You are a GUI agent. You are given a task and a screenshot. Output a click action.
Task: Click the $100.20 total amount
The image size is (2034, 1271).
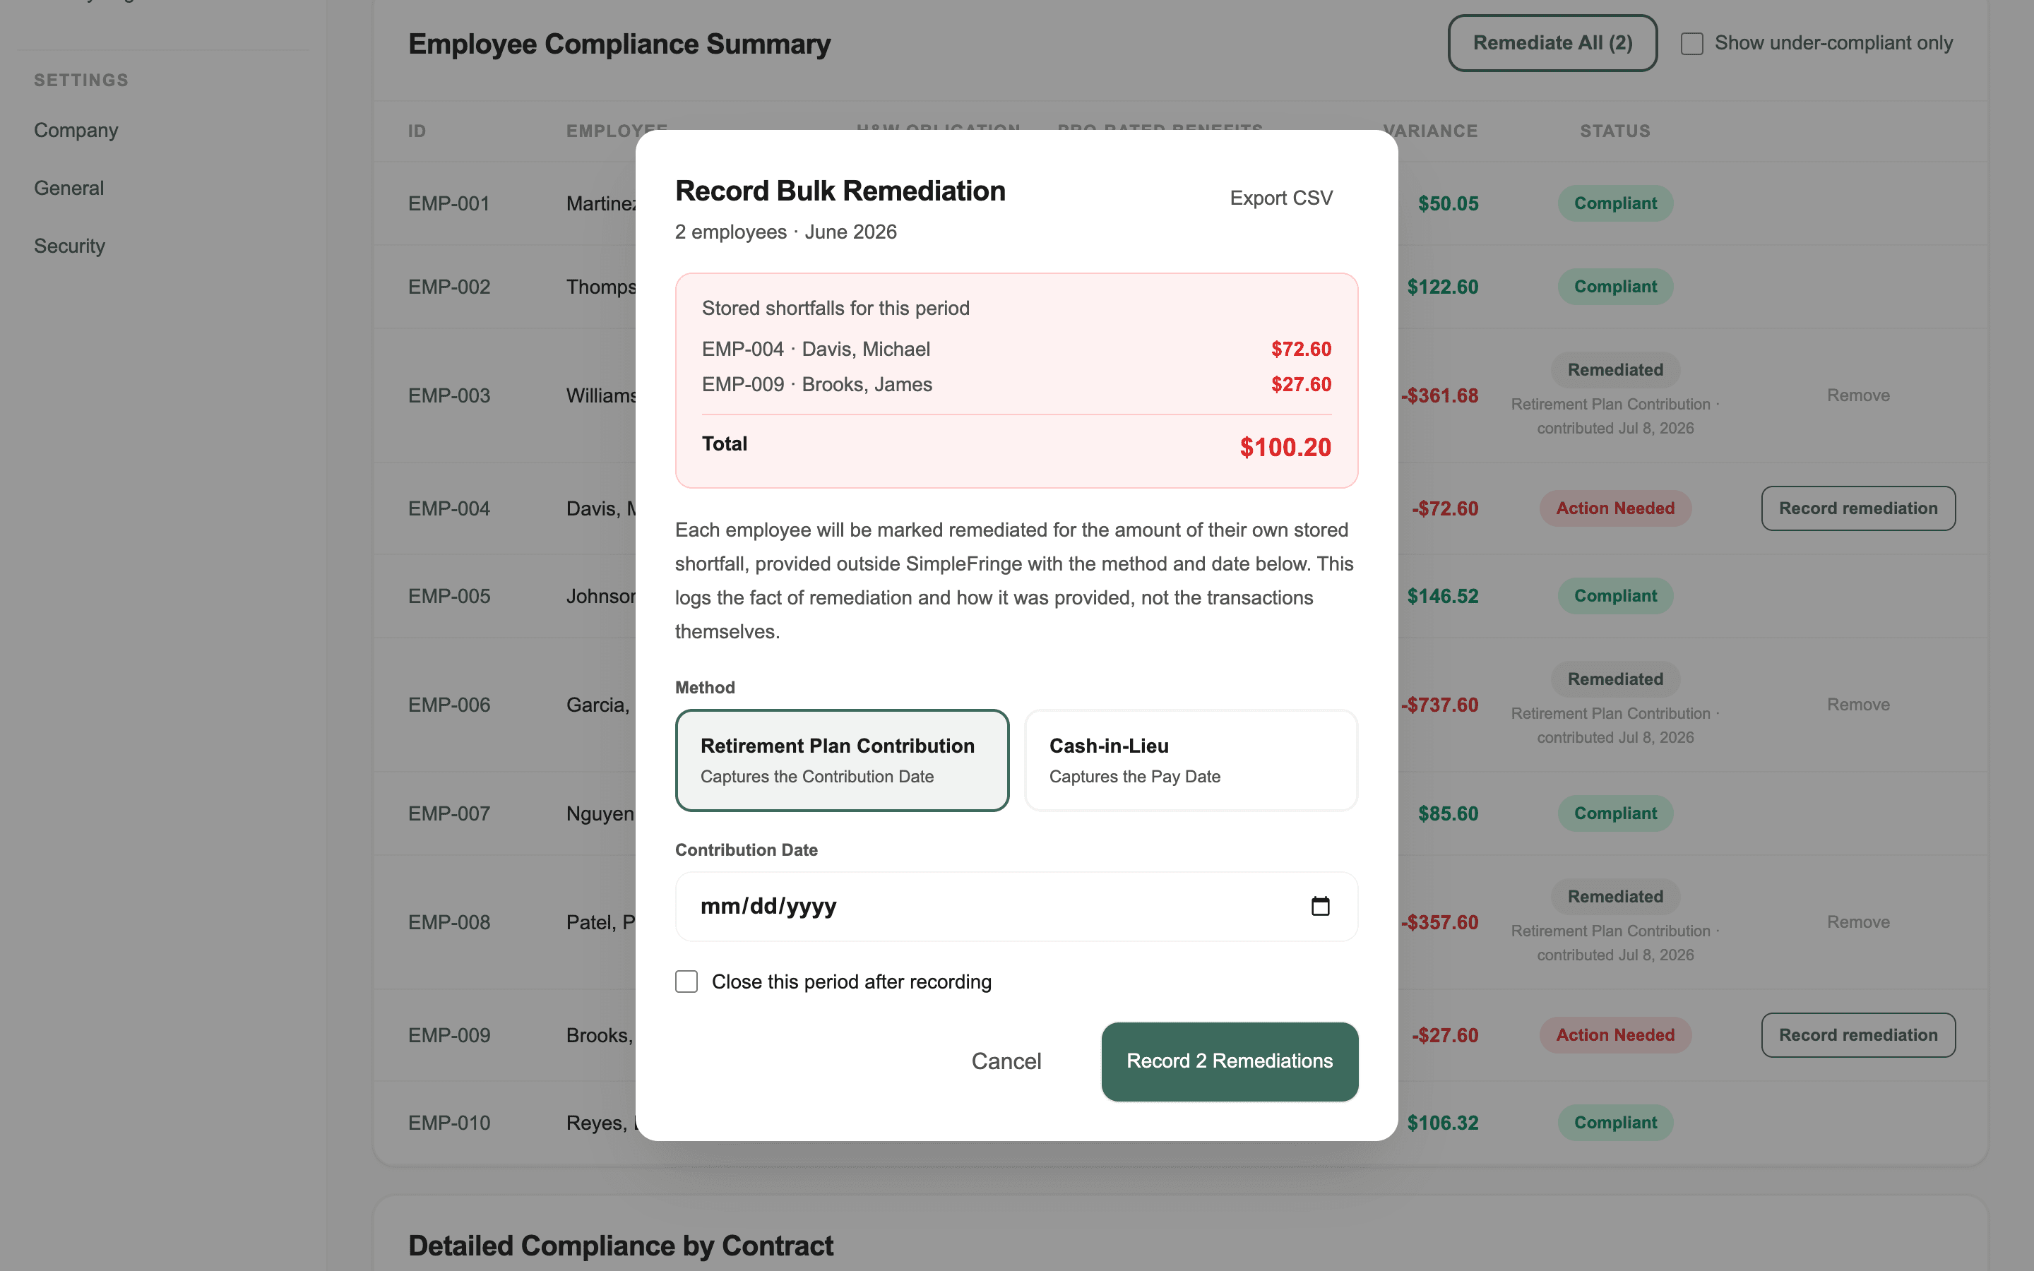(x=1285, y=447)
